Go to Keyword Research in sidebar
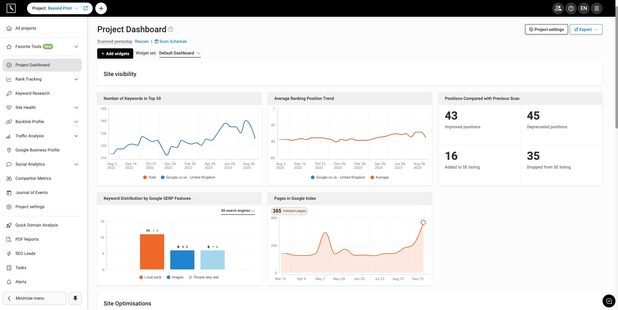Image resolution: width=618 pixels, height=310 pixels. 33,93
